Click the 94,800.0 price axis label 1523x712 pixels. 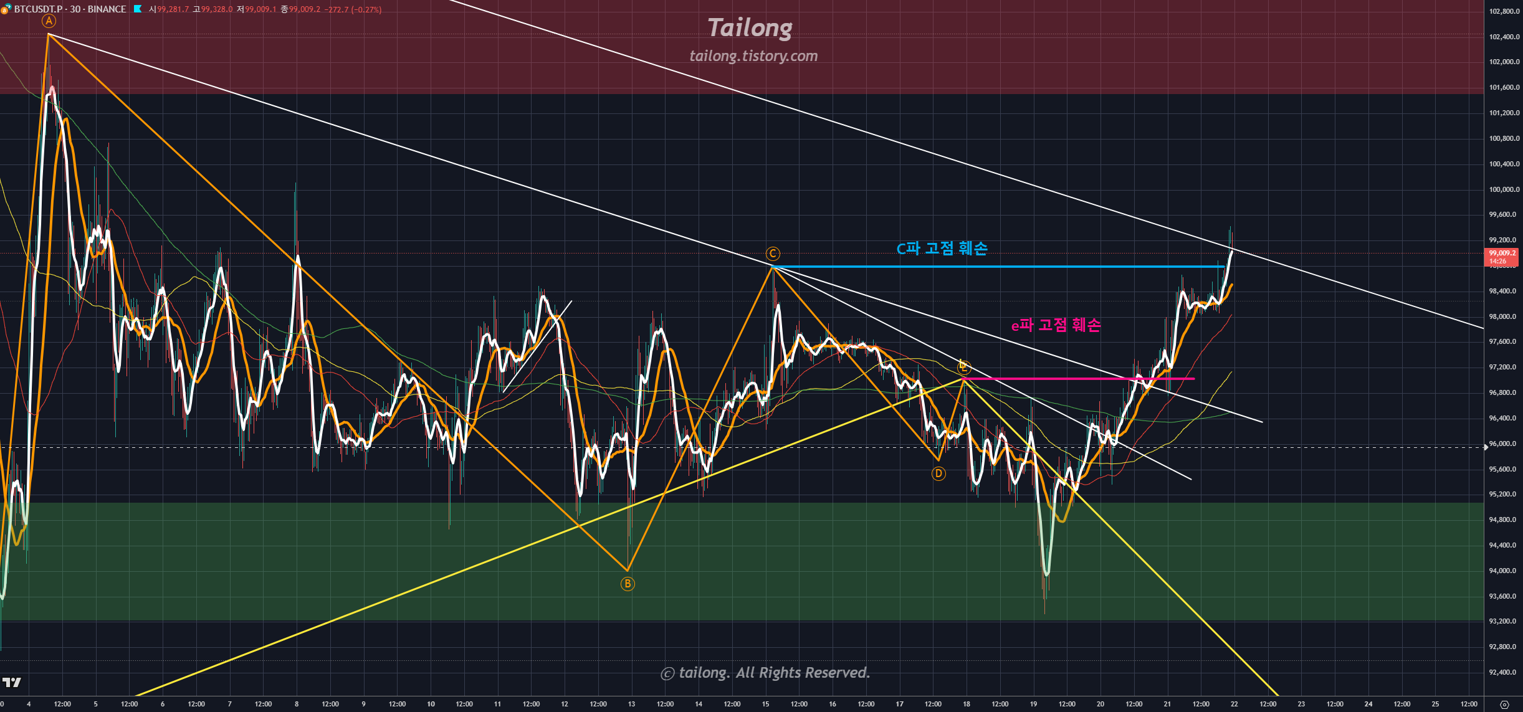click(1504, 520)
